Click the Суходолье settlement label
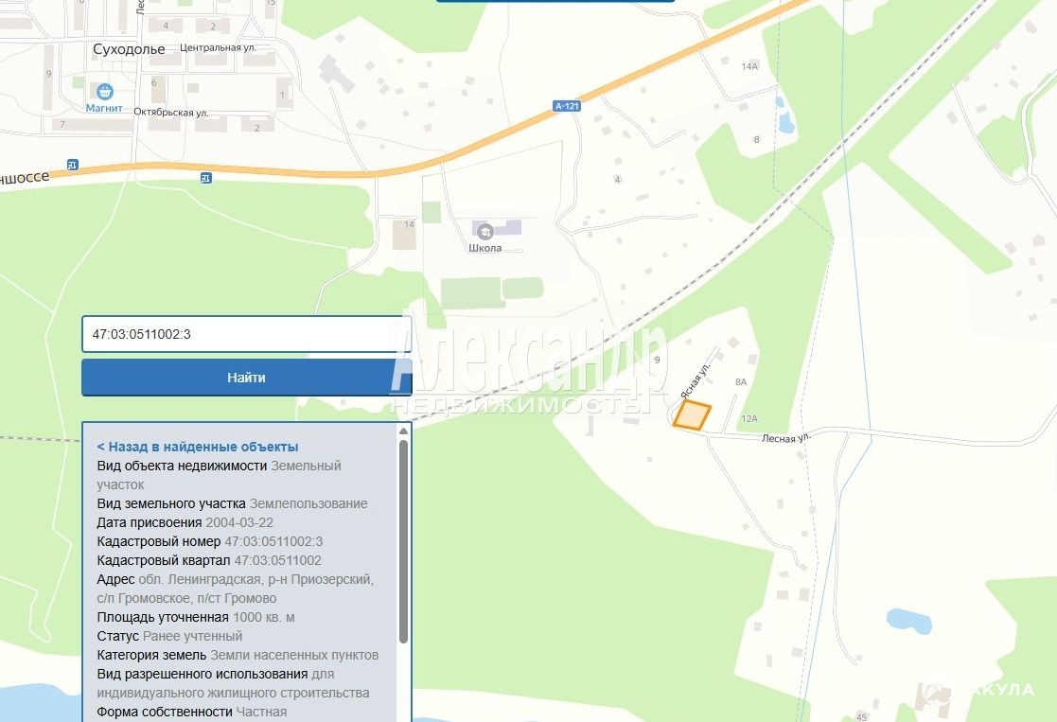 click(129, 49)
